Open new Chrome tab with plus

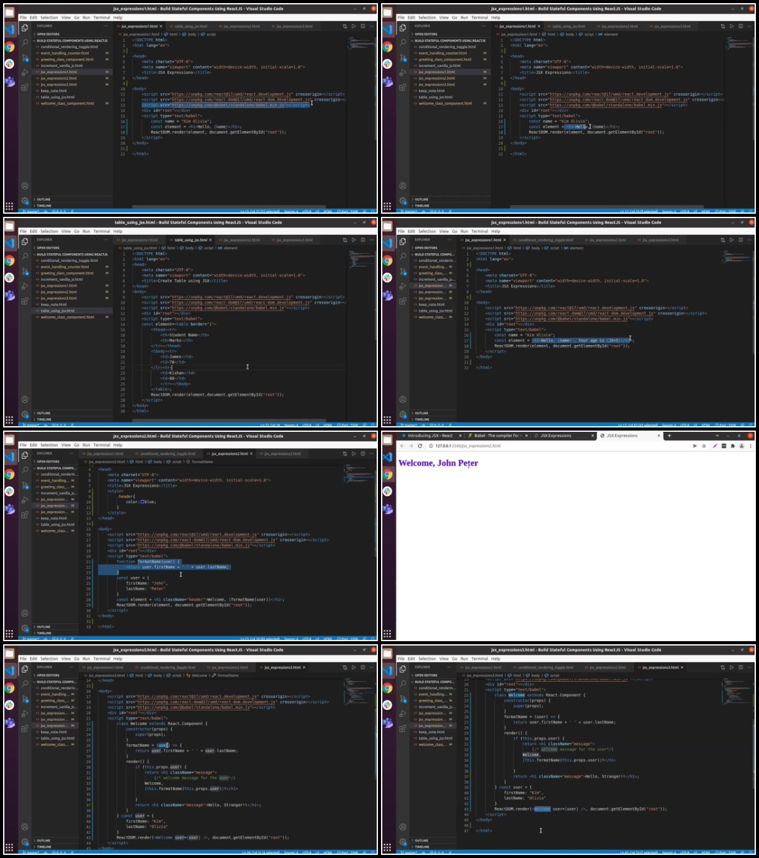click(x=669, y=436)
